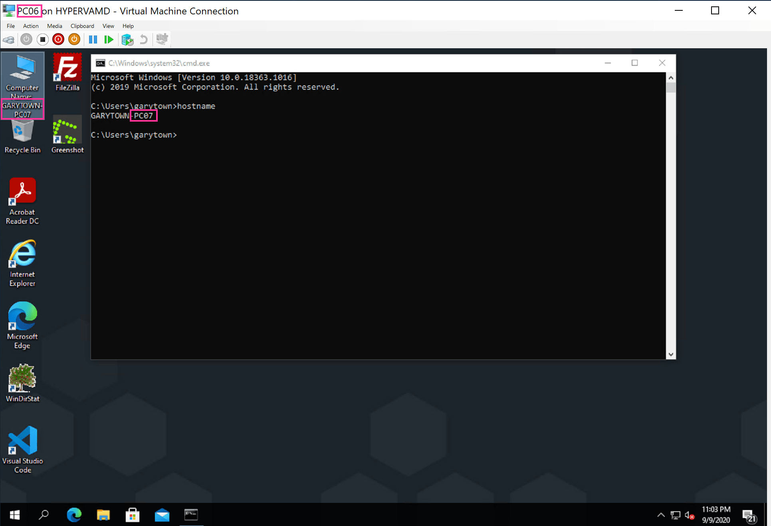Pause the virtual machine
771x526 pixels.
93,39
